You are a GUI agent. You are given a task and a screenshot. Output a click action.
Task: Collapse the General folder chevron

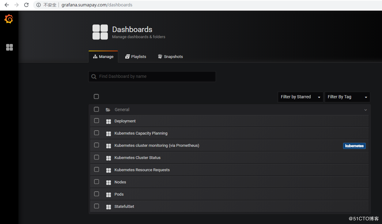(365, 110)
